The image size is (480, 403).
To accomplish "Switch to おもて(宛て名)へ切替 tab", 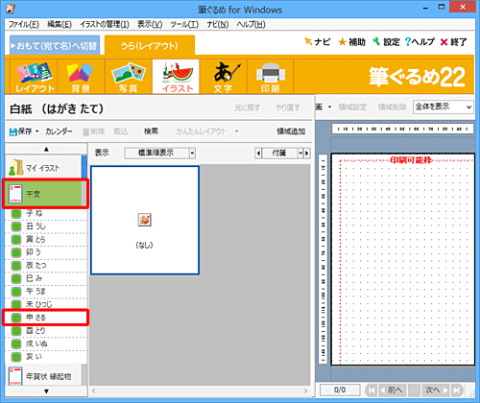I will click(55, 46).
